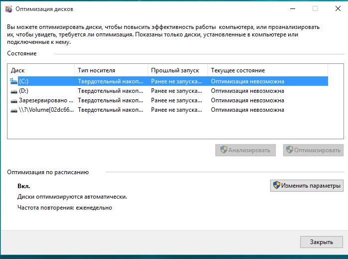
Task: Click the disabled maximize window button
Action: [315, 8]
